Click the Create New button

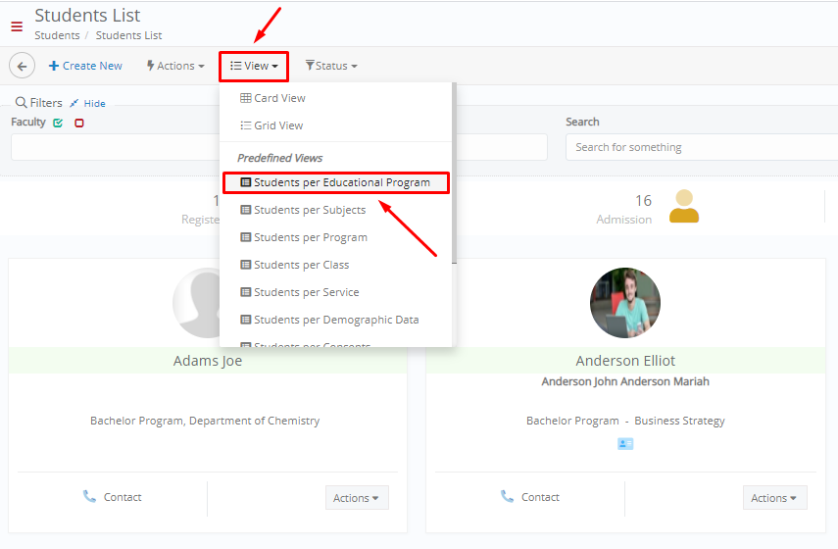85,66
